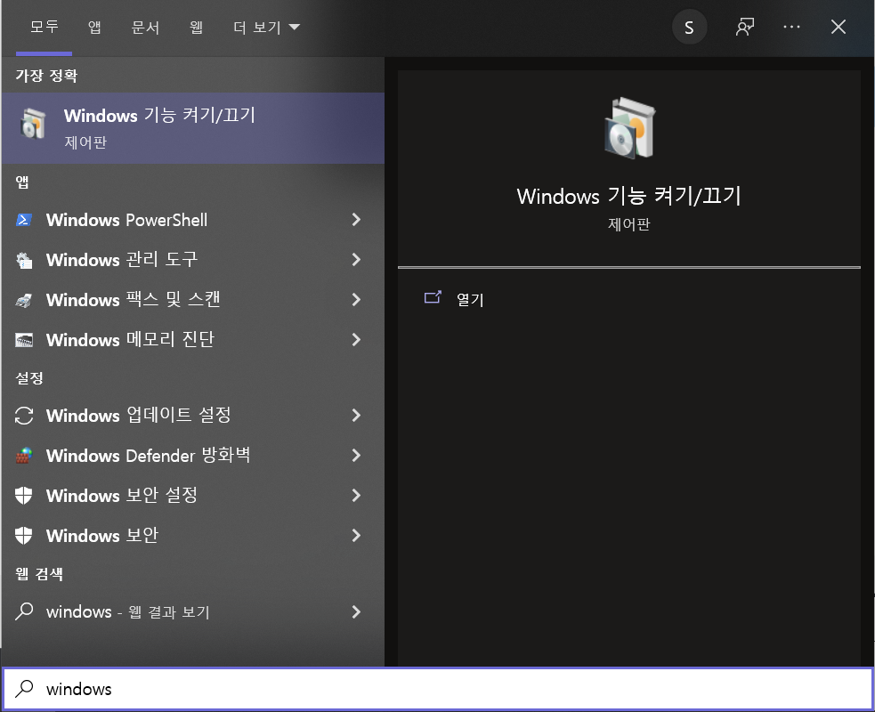The height and width of the screenshot is (712, 875).
Task: Click the magnifier icon in the search box
Action: pyautogui.click(x=24, y=689)
